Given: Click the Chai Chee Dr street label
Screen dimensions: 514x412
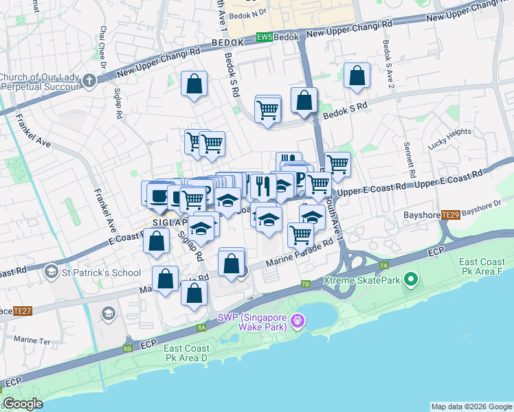Looking at the screenshot, I should (102, 47).
